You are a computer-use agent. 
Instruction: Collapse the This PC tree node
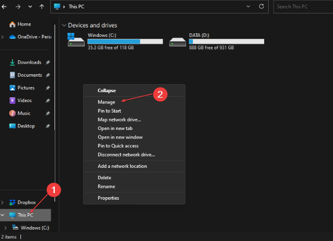tap(3, 215)
